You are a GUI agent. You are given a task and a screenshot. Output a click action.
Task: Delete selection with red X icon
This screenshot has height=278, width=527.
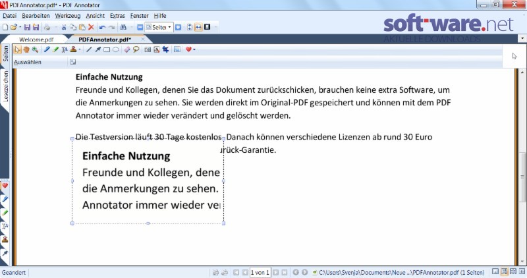[91, 27]
